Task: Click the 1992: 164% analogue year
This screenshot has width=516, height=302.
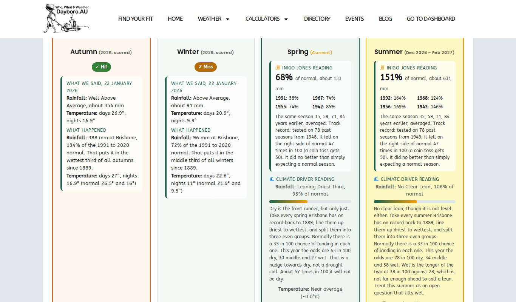Action: coord(392,98)
